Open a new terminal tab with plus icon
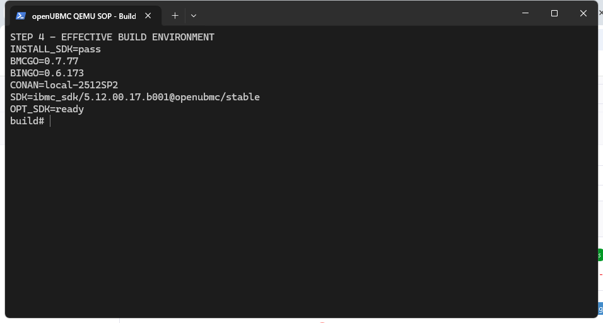603x323 pixels. (x=175, y=16)
